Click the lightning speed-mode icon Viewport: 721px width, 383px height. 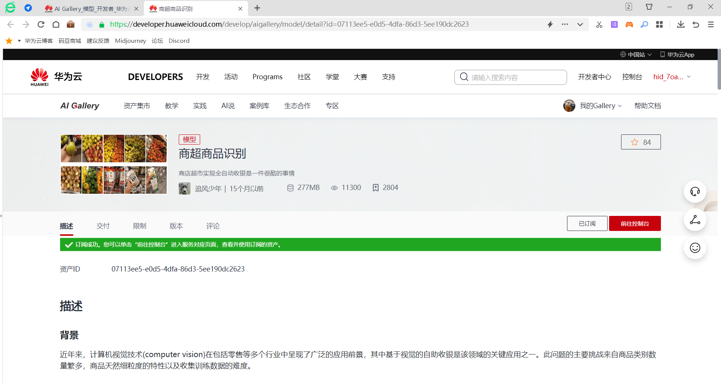pyautogui.click(x=550, y=24)
